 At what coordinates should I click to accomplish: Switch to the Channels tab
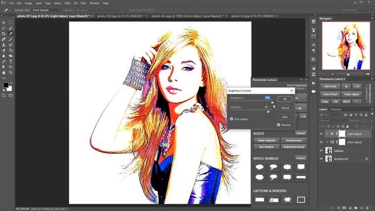point(336,110)
